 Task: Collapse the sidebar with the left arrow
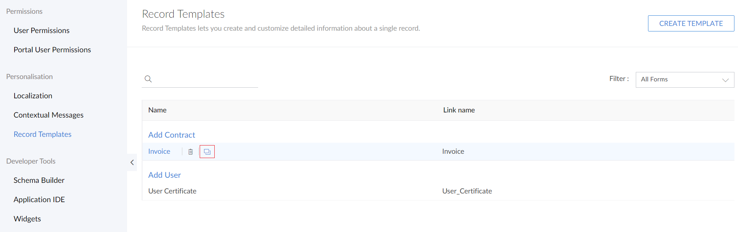coord(132,162)
